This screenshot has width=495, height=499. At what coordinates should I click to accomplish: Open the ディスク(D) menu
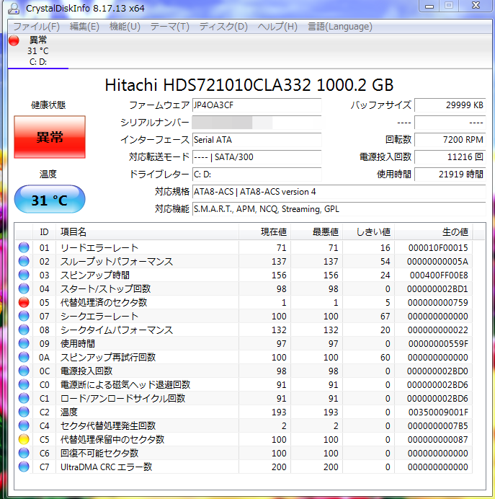[223, 27]
